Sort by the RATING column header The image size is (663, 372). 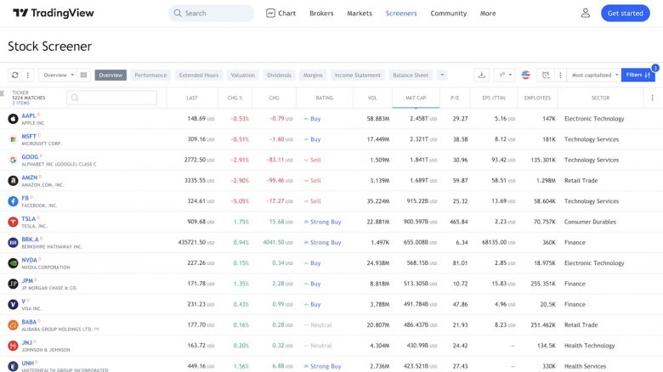325,98
